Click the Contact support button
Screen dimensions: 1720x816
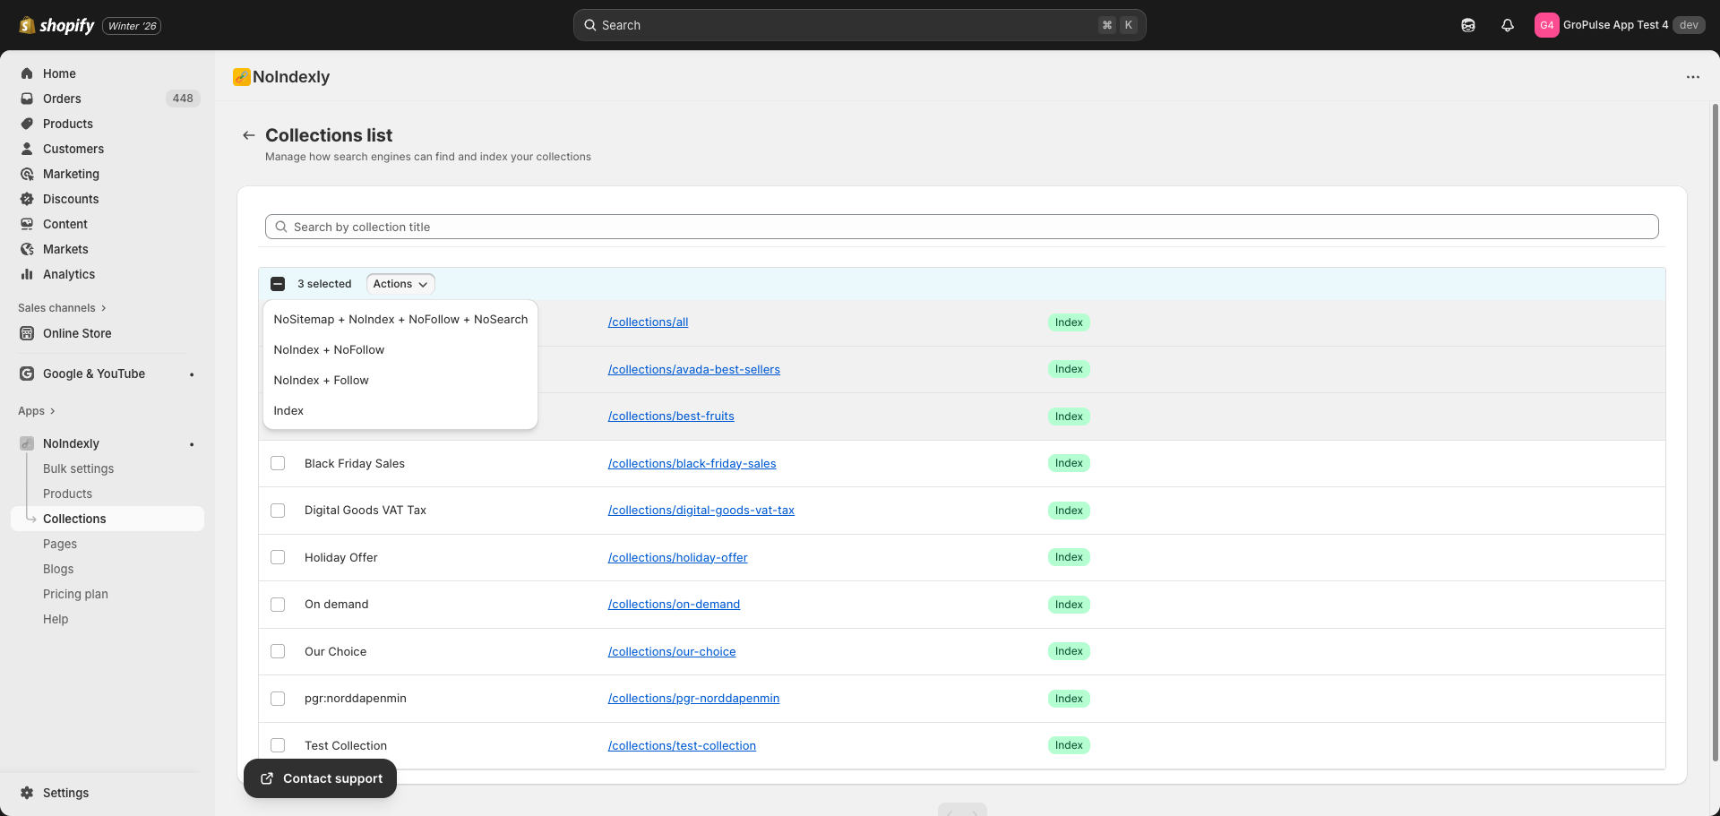[320, 778]
